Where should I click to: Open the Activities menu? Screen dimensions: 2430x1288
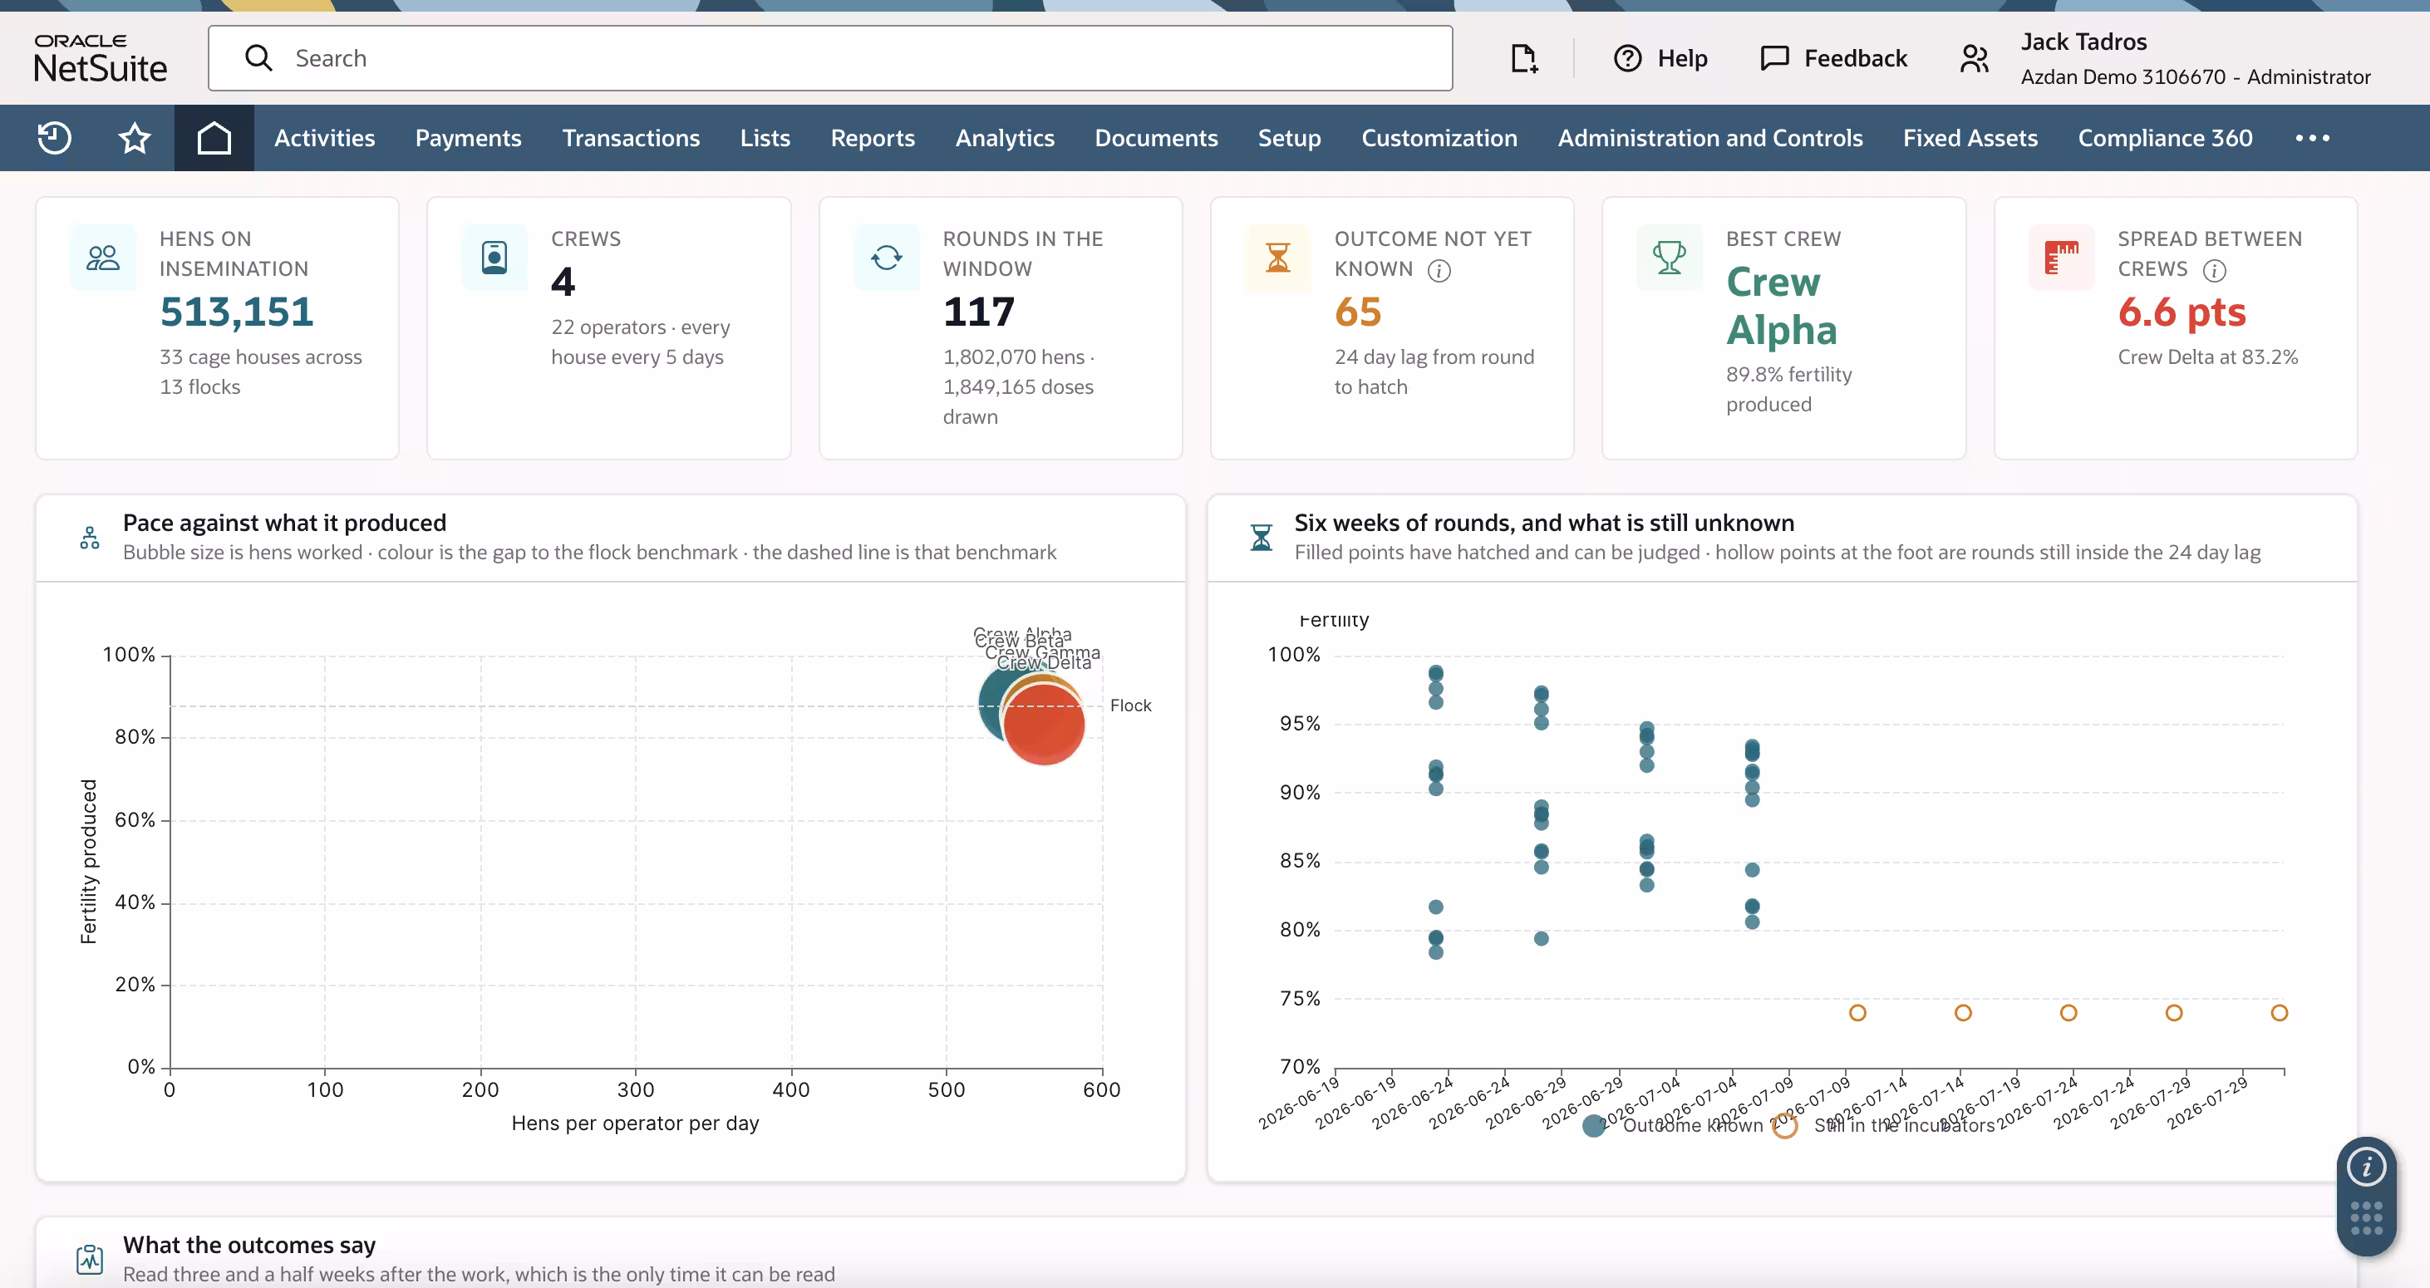[x=324, y=138]
